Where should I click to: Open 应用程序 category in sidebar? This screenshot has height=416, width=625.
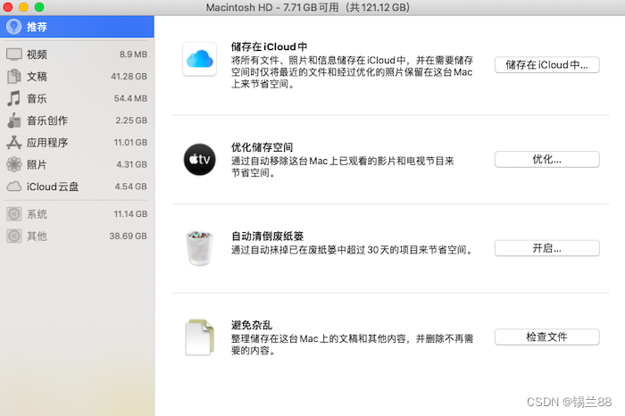77,142
